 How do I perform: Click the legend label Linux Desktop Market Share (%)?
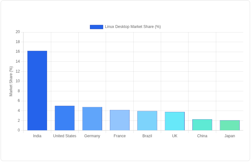coord(133,27)
